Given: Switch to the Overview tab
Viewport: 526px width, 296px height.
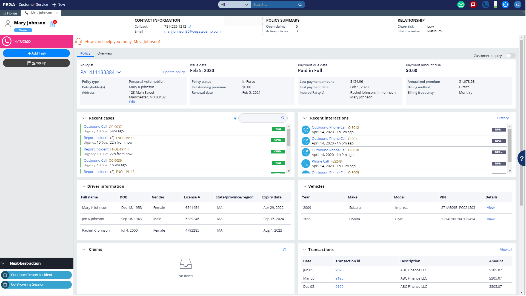Looking at the screenshot, I should pos(105,53).
